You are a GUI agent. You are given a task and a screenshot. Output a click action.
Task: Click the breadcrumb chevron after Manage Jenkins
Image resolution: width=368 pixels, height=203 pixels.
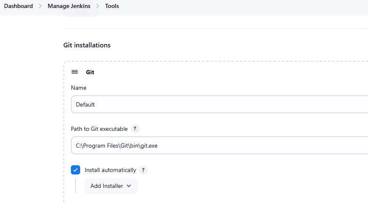click(x=97, y=6)
